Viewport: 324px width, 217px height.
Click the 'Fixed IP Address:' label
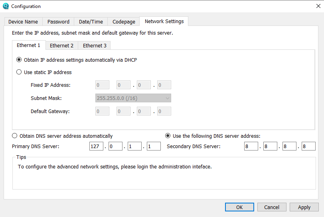[51, 85]
